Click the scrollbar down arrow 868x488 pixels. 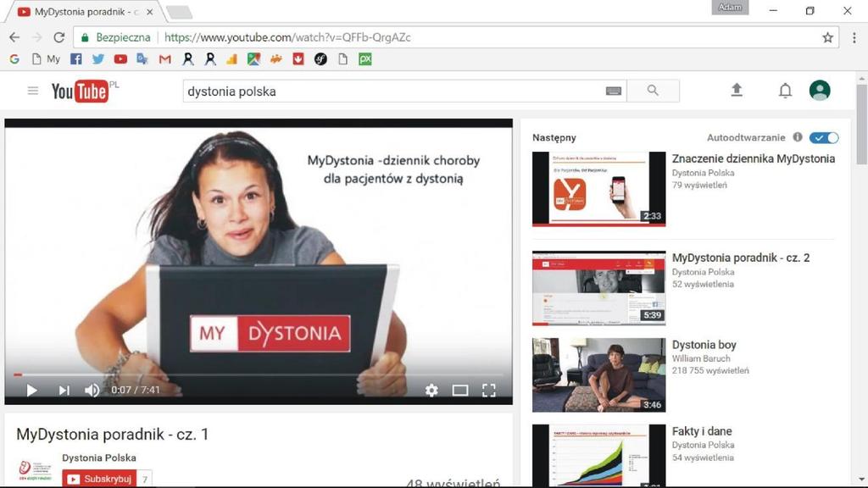click(x=861, y=480)
